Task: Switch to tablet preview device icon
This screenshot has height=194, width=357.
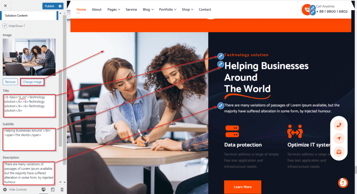Action: tap(53, 189)
